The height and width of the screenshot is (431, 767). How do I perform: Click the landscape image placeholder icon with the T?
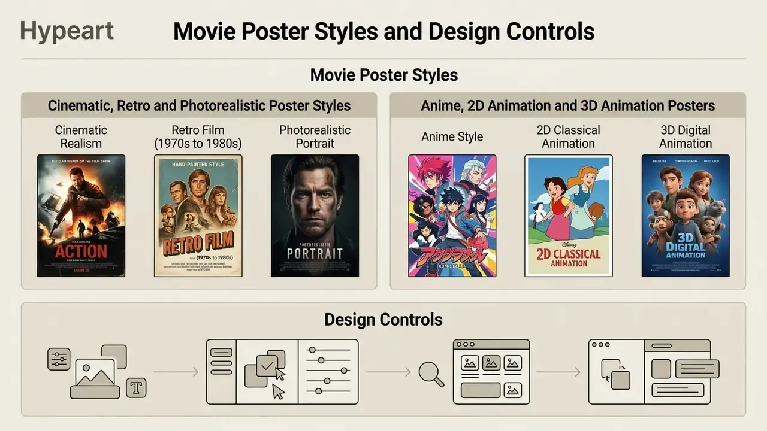[95, 378]
